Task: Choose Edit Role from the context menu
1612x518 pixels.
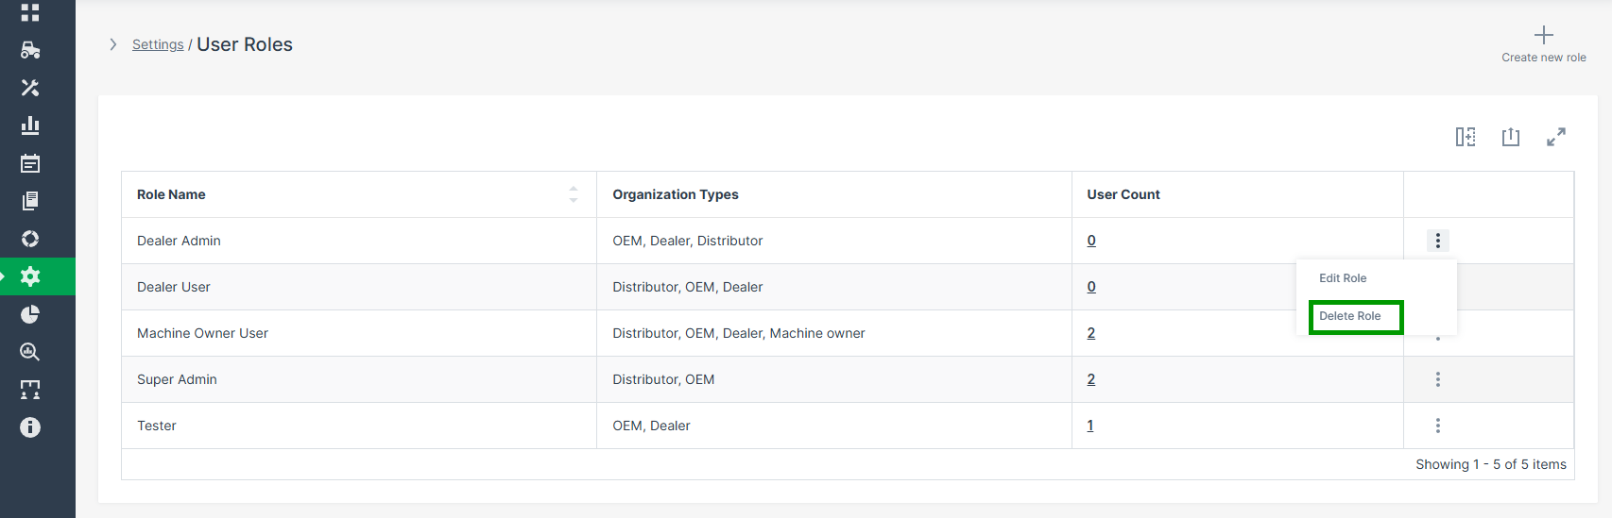Action: [1343, 278]
